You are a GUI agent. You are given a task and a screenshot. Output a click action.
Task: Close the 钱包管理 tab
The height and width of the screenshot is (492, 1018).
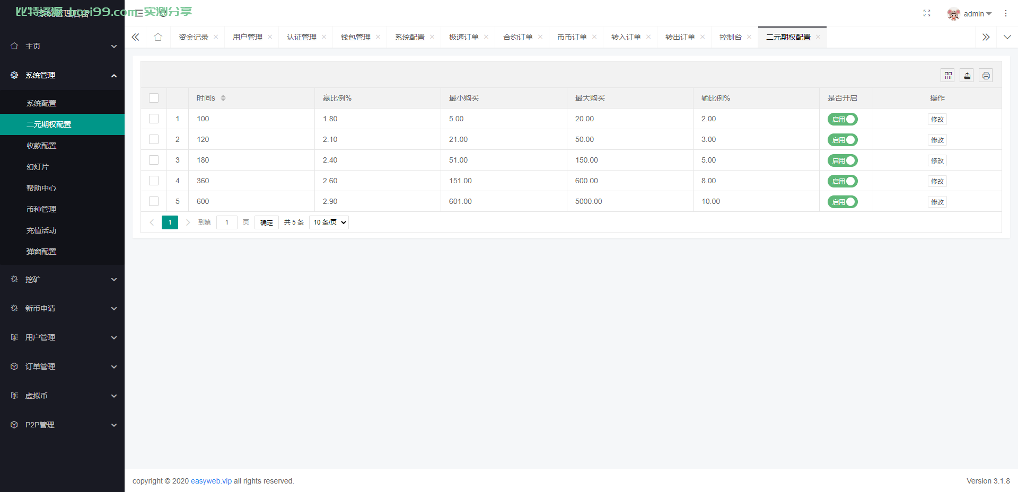pos(378,37)
